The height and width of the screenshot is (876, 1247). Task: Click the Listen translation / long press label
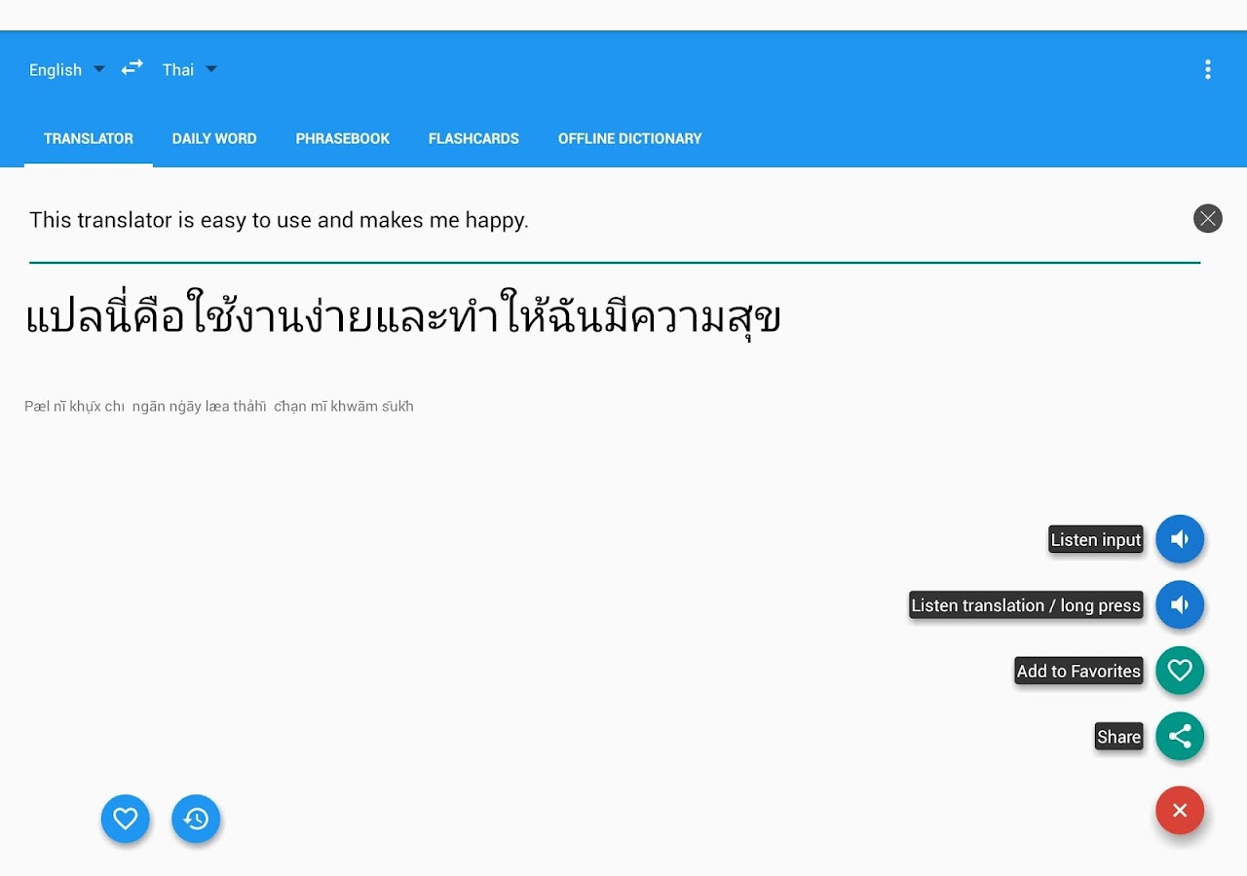pyautogui.click(x=1026, y=605)
